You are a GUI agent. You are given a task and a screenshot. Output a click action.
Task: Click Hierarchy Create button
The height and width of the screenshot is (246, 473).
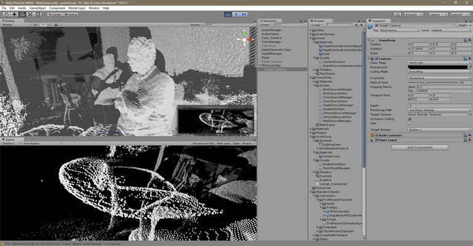(265, 25)
